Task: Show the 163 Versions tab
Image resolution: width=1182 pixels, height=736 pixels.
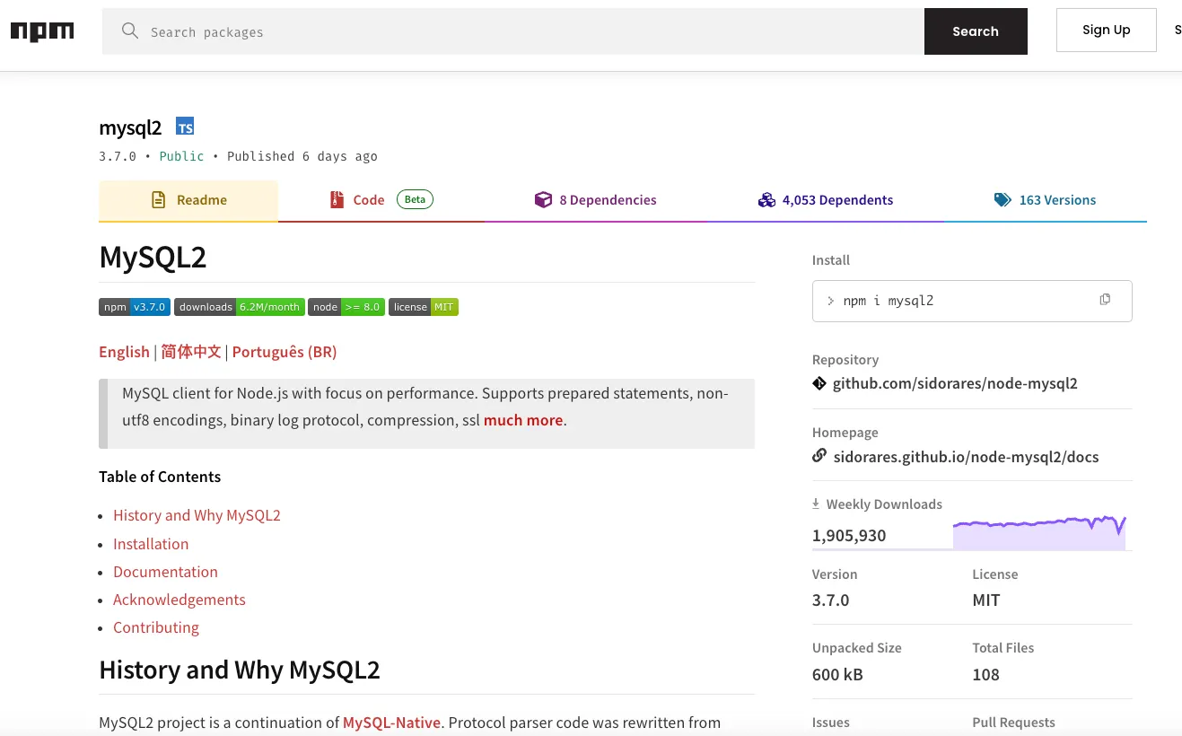Action: tap(1045, 200)
